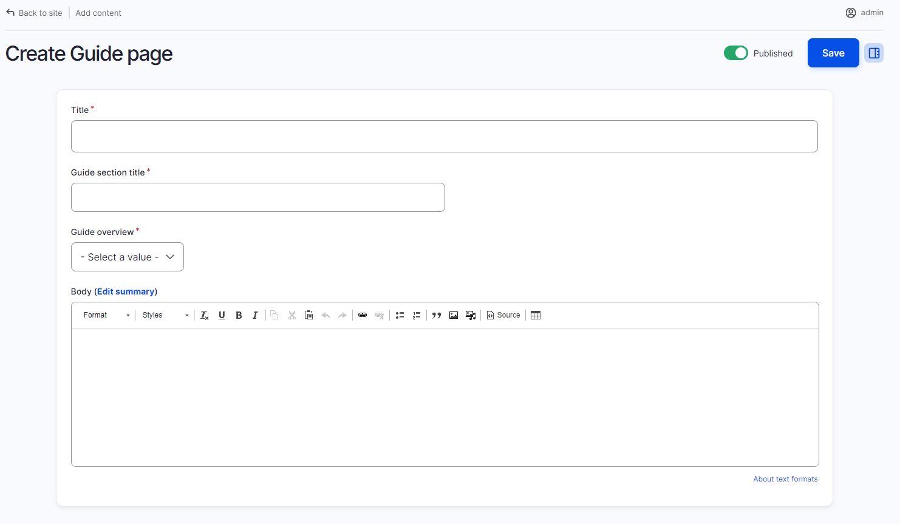Click the Copy icon in editor toolbar
Viewport: 900px width, 524px height.
[x=274, y=315]
